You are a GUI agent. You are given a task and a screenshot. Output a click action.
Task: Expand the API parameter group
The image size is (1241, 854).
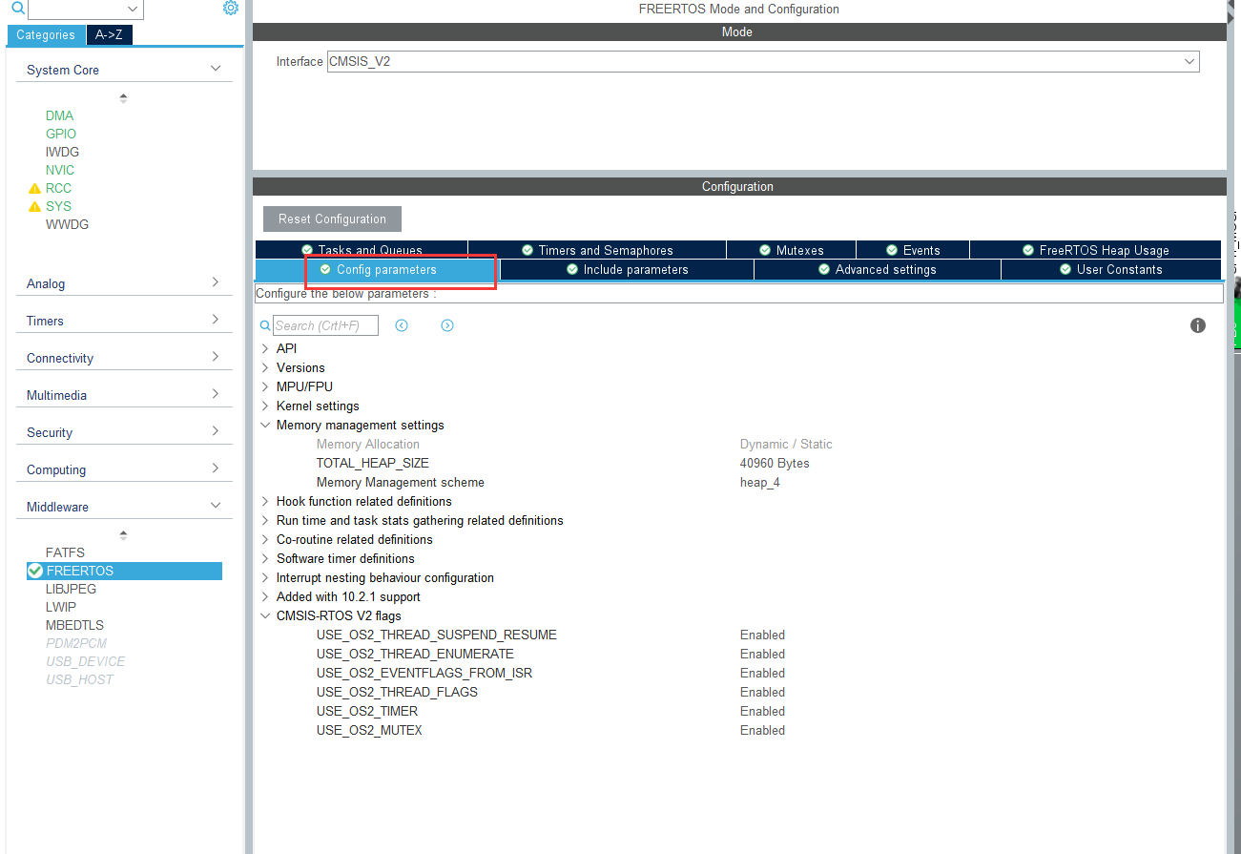point(265,348)
